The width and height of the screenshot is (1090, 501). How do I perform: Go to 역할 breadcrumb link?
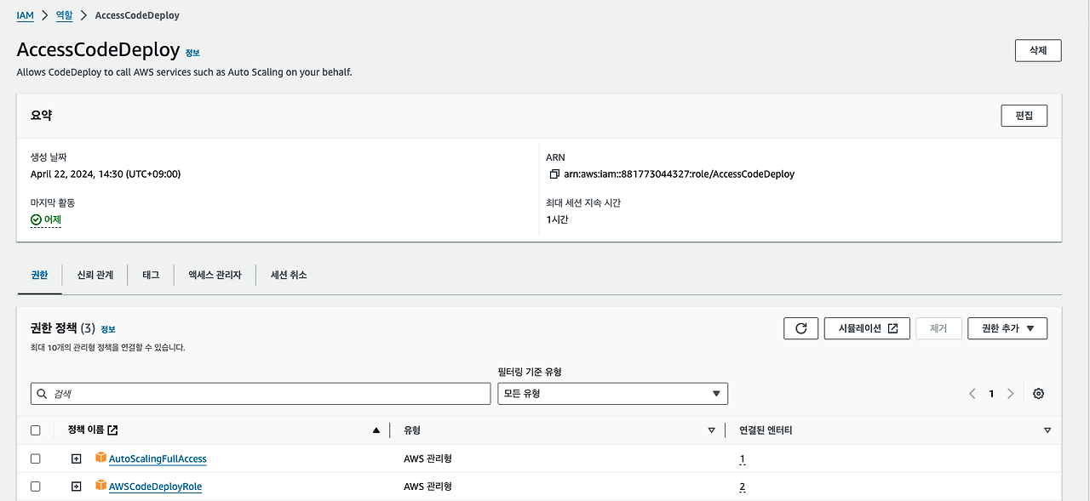(x=64, y=15)
